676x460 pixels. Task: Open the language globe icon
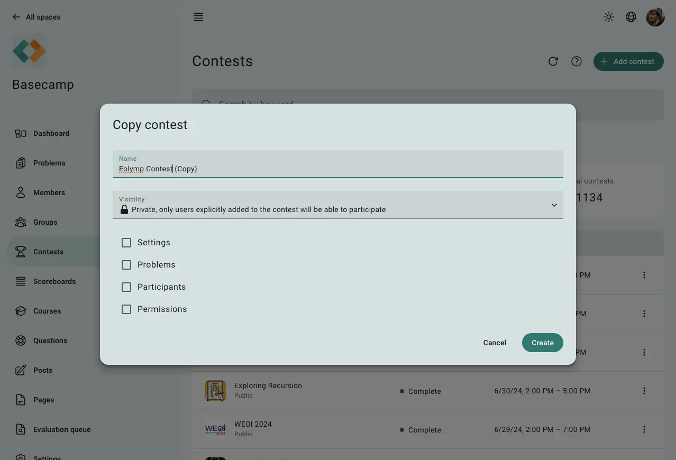click(631, 17)
